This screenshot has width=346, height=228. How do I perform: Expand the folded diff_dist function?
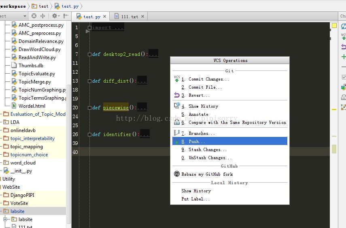(89, 81)
